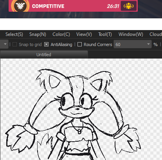Open the Select(S) menu
Screen dimensions: 162x160
(14, 34)
